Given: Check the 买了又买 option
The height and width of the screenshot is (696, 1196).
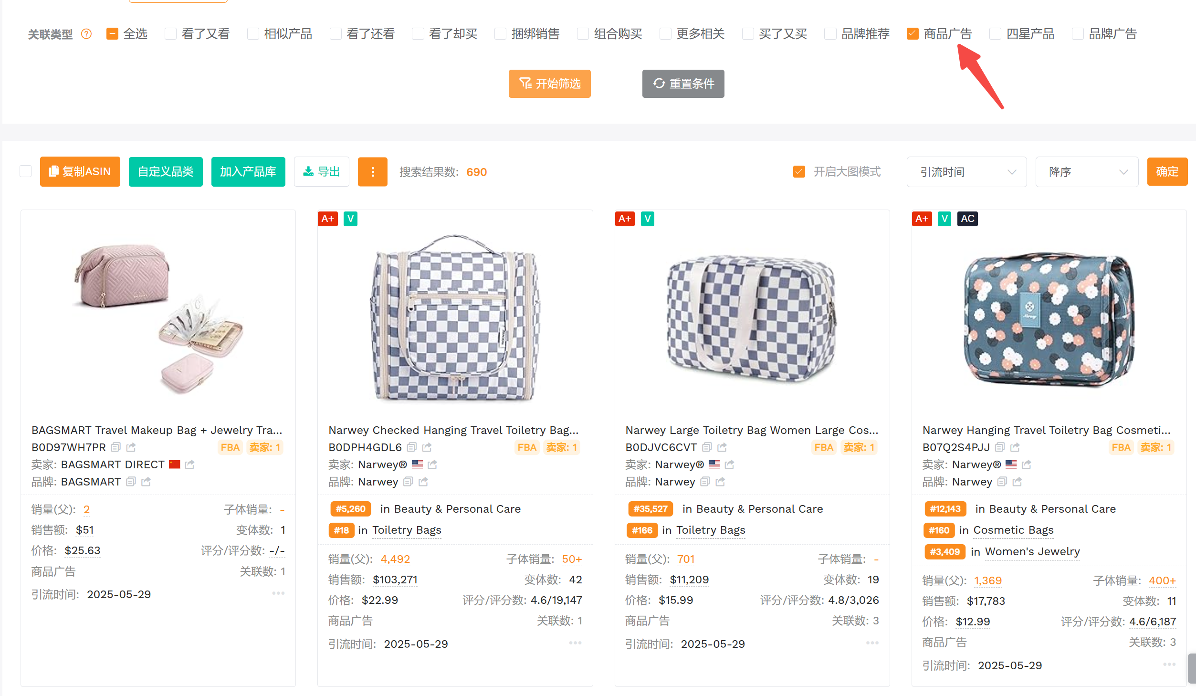Looking at the screenshot, I should point(748,34).
